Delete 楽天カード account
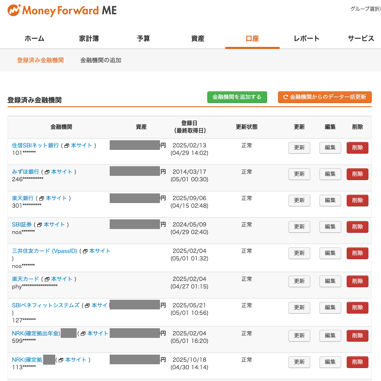This screenshot has height=381, width=381. 358,281
